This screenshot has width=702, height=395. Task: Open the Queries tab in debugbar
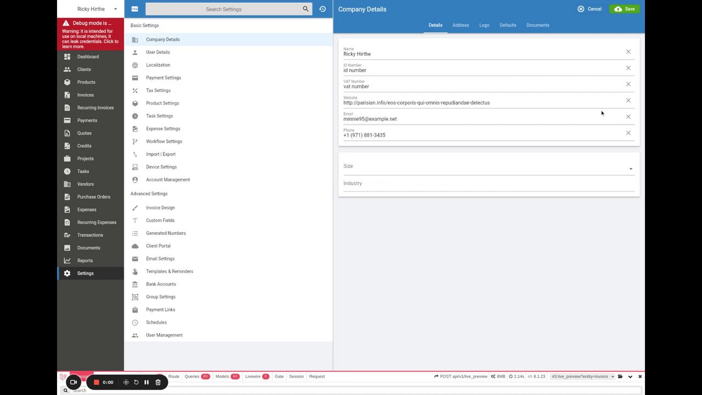point(197,376)
